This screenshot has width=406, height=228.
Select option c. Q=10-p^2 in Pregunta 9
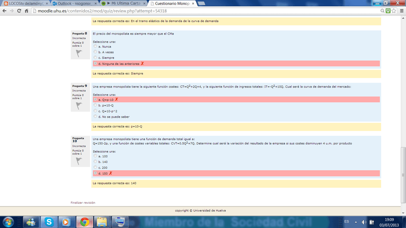click(95, 110)
